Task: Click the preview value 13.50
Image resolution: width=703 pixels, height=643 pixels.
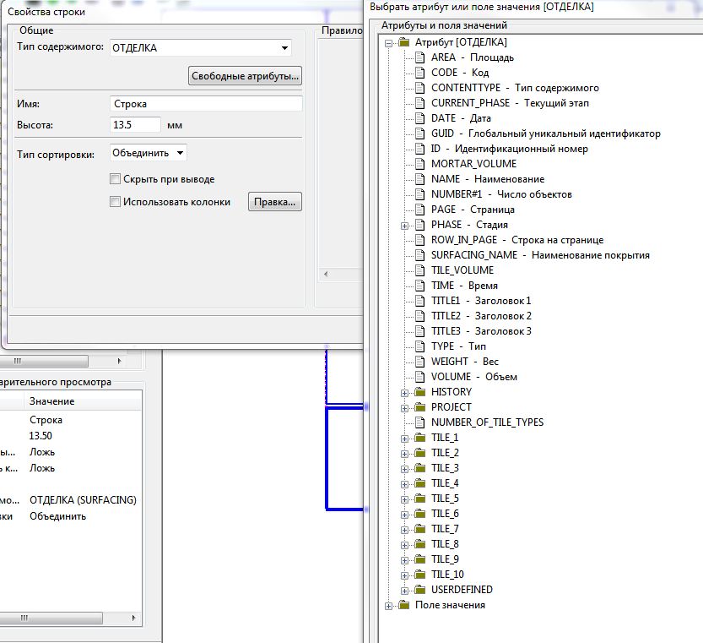Action: 41,436
